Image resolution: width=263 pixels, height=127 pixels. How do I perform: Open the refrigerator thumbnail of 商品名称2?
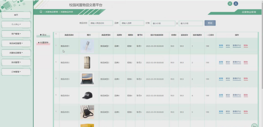click(87, 63)
